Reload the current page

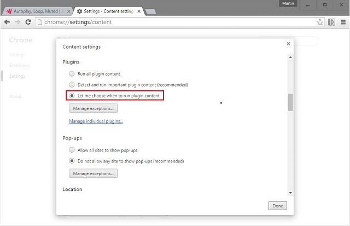click(28, 22)
